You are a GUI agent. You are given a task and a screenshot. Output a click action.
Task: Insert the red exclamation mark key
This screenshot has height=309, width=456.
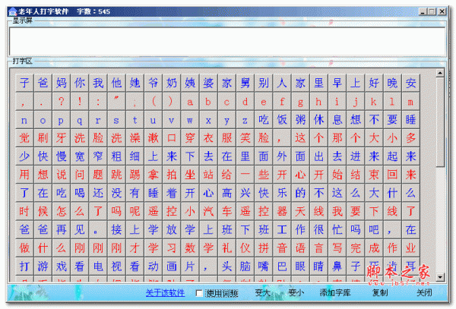80,101
